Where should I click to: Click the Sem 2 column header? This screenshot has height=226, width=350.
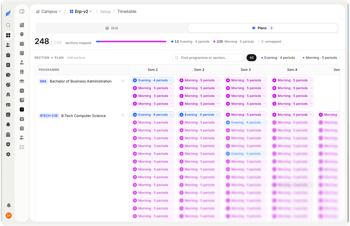[x=199, y=70]
